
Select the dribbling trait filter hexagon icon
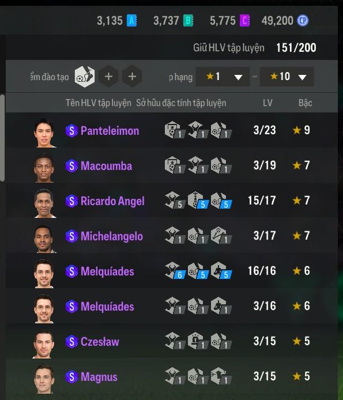[85, 77]
